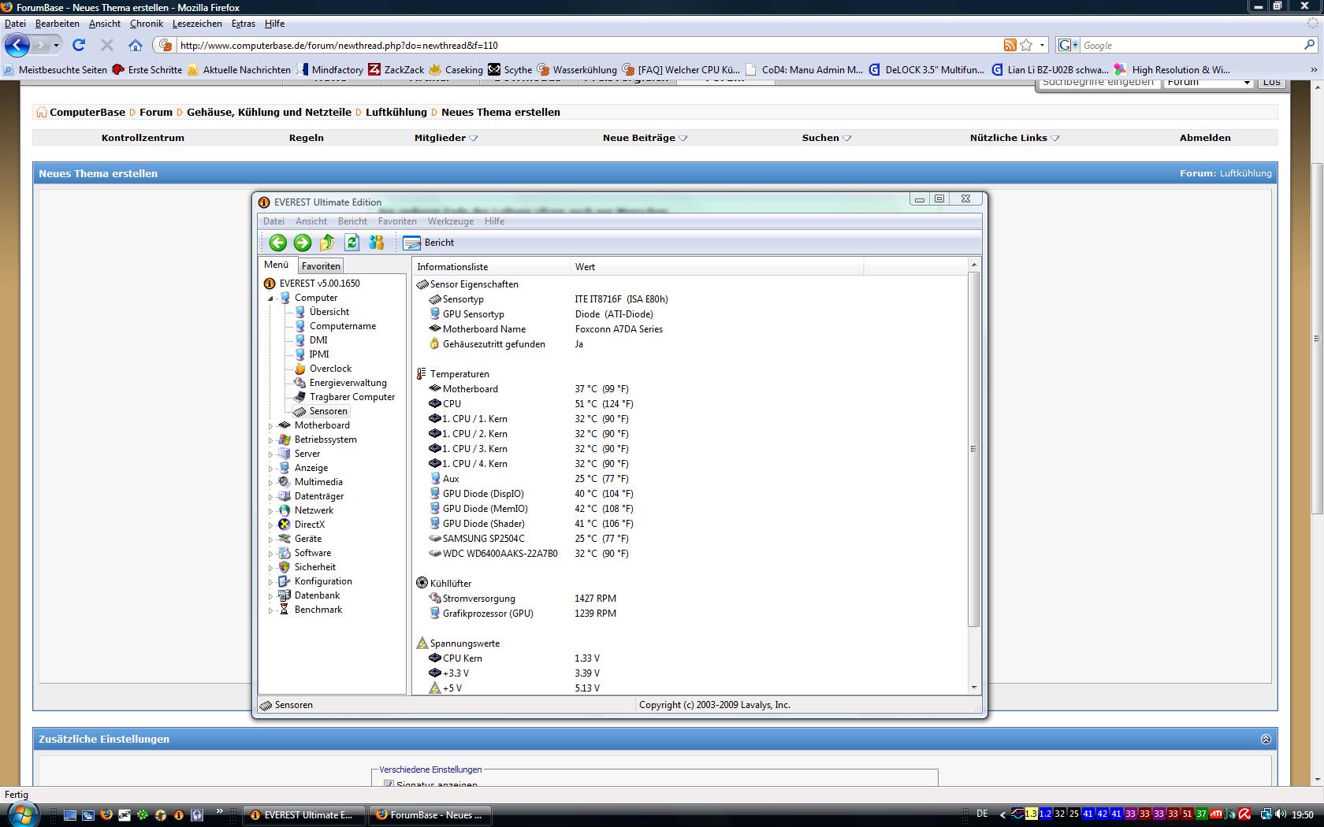Click Firefox home button

(x=136, y=45)
